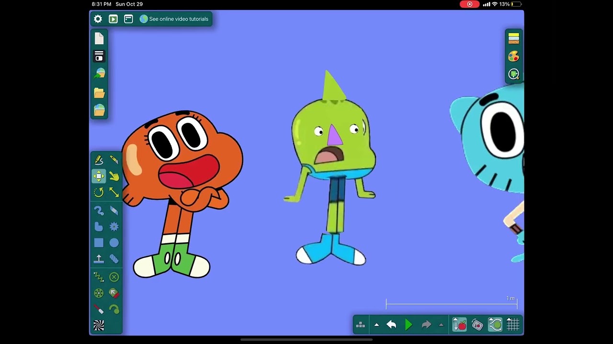613x344 pixels.
Task: Undo the last action
Action: pyautogui.click(x=391, y=325)
